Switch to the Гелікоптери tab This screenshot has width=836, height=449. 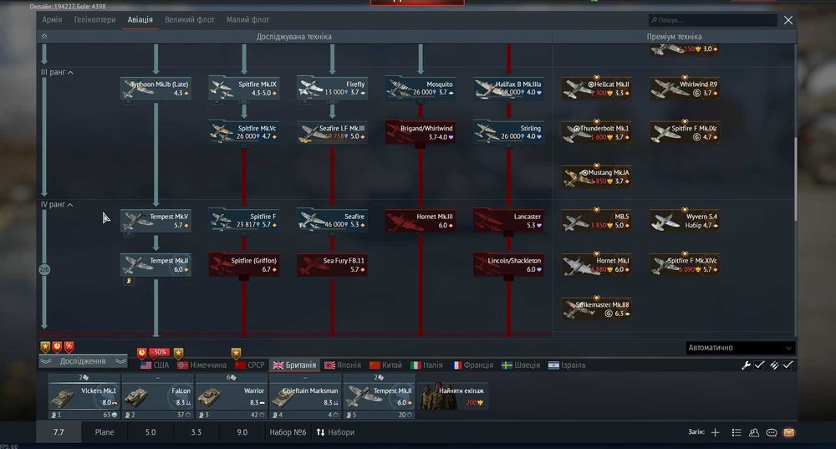94,20
